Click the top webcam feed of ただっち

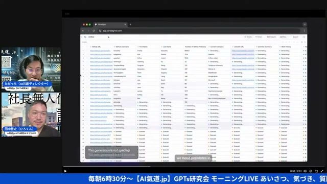31,70
